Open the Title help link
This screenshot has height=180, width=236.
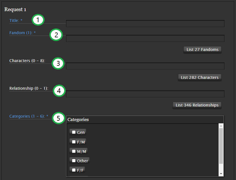14,21
